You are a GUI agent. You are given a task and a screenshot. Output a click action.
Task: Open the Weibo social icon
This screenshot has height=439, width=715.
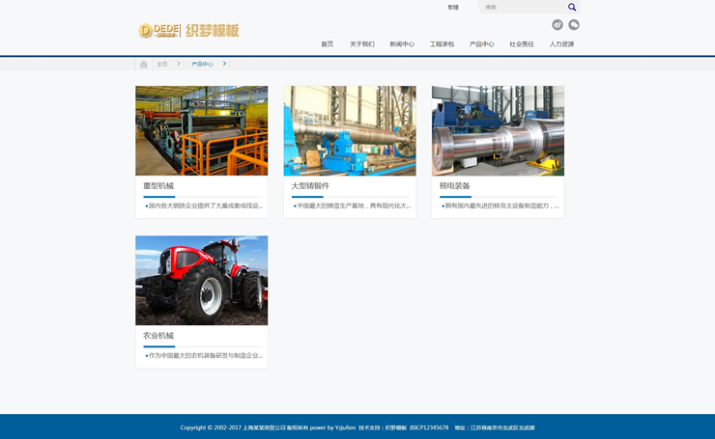(x=558, y=25)
